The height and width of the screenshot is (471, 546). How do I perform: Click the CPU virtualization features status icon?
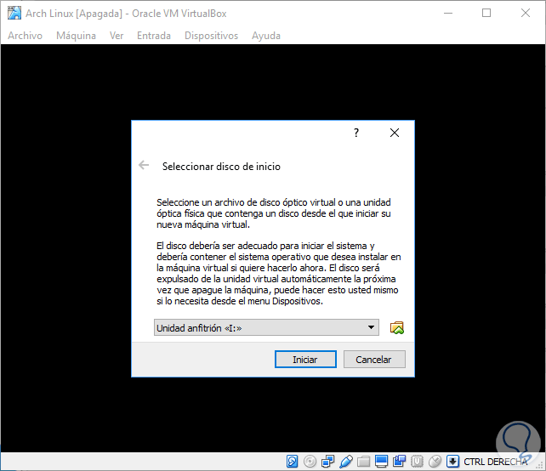coord(417,462)
